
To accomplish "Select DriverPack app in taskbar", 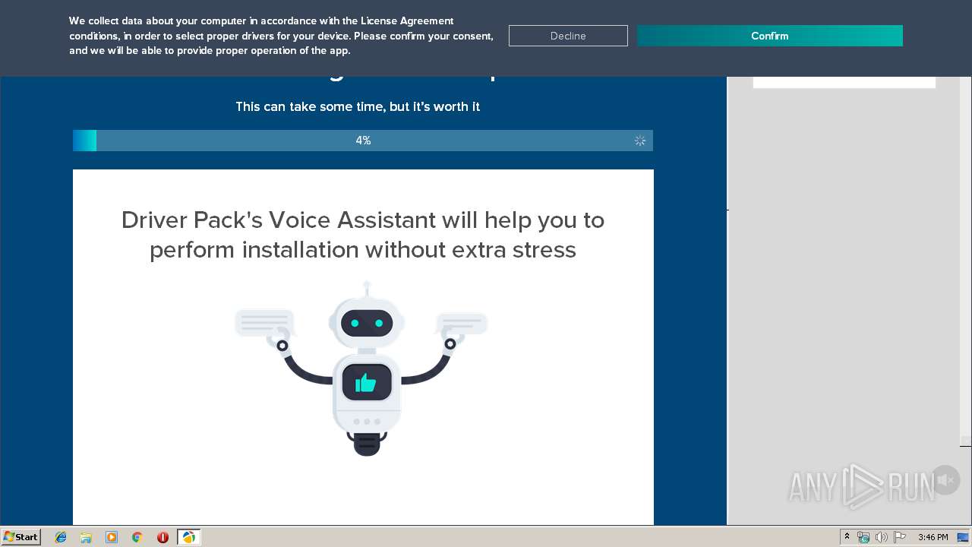I will click(188, 537).
